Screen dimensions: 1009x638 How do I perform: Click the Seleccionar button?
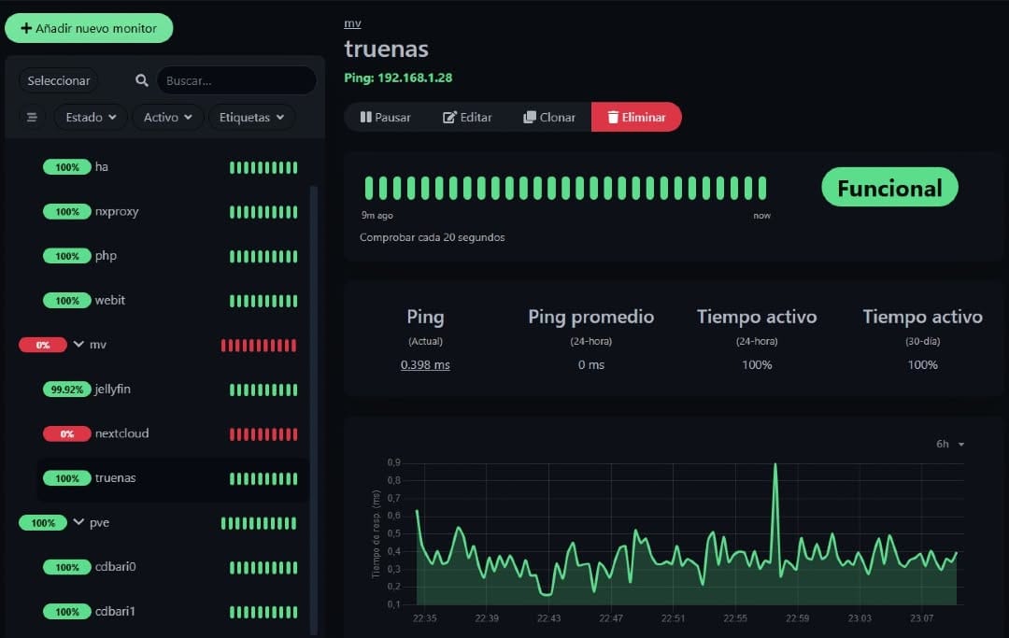coord(59,80)
